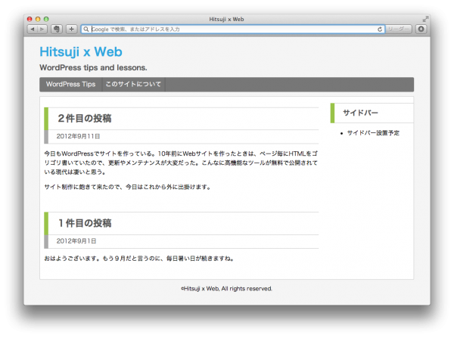Image resolution: width=454 pixels, height=338 pixels.
Task: Zoom the window with the green button
Action: [x=46, y=19]
